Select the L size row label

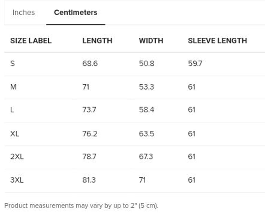point(12,110)
